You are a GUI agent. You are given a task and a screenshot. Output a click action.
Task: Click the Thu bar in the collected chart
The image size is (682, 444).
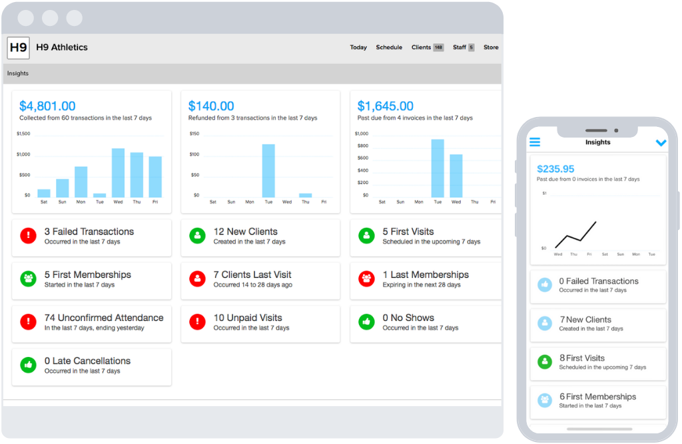click(x=137, y=175)
